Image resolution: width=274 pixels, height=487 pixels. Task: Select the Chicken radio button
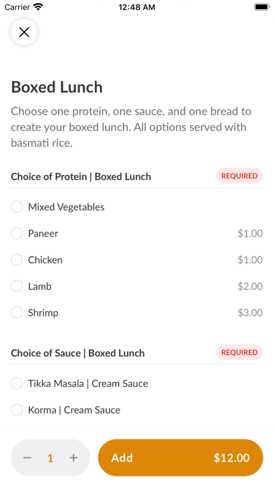click(x=17, y=260)
